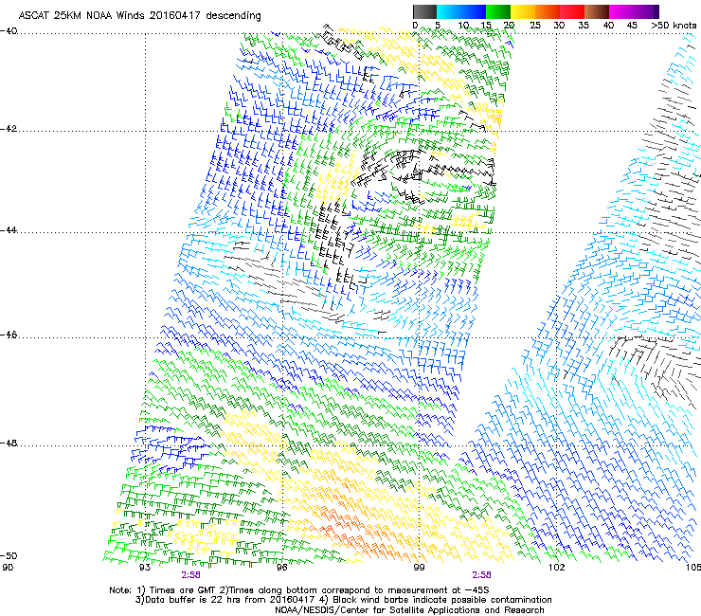Click the orange 25-30 knots legend swatch
This screenshot has height=616, width=701.
click(x=548, y=11)
